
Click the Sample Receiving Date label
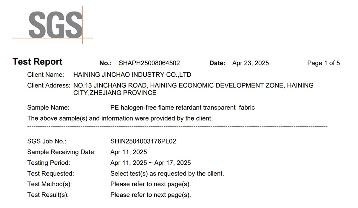(x=61, y=152)
